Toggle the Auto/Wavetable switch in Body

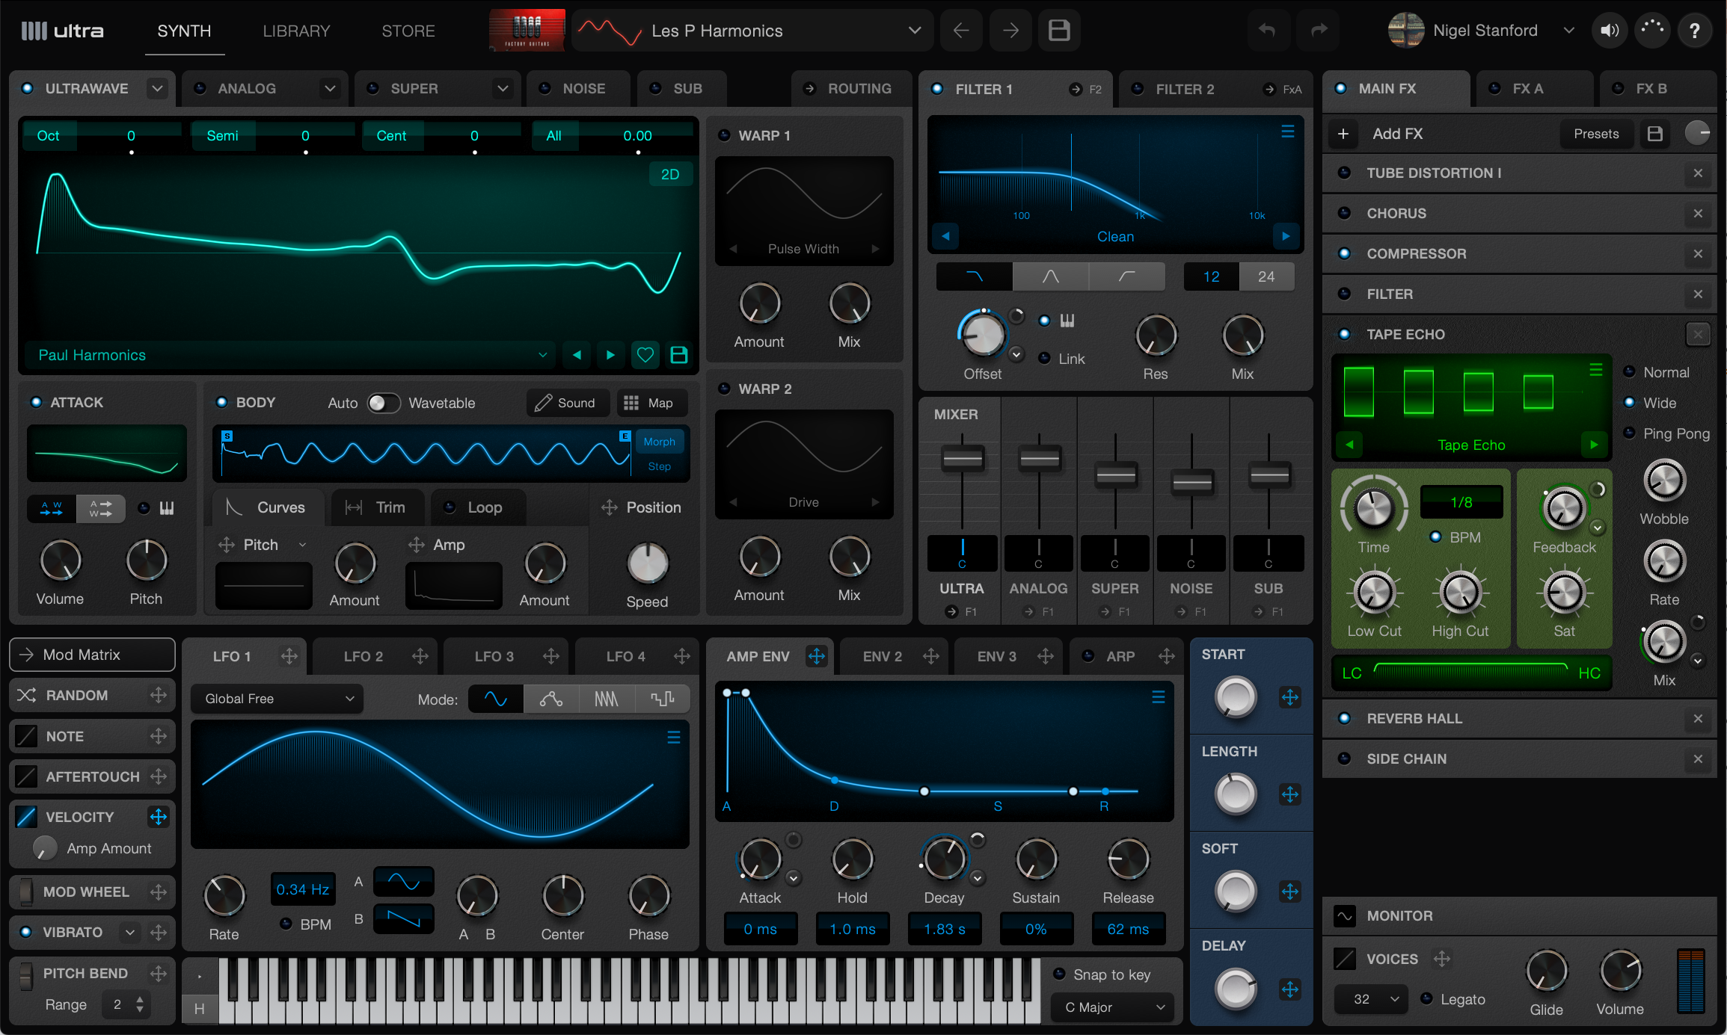[x=383, y=403]
